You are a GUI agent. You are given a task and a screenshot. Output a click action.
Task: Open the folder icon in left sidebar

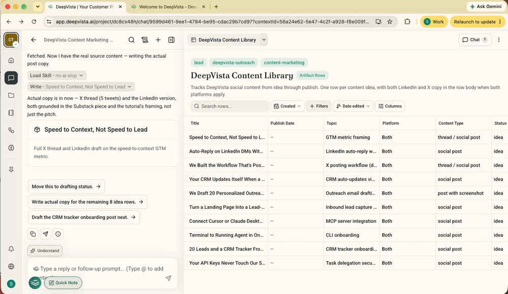(11, 95)
